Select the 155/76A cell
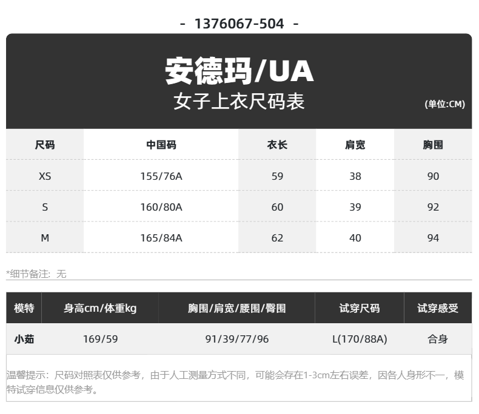This screenshot has width=479, height=414. click(x=161, y=176)
